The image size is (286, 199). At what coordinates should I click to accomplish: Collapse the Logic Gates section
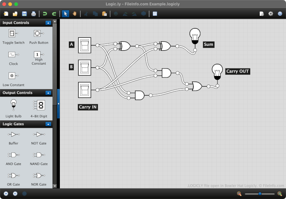click(x=48, y=124)
